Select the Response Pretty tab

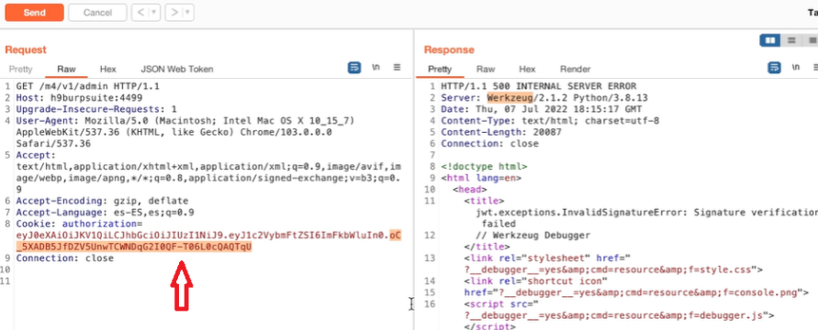[440, 69]
